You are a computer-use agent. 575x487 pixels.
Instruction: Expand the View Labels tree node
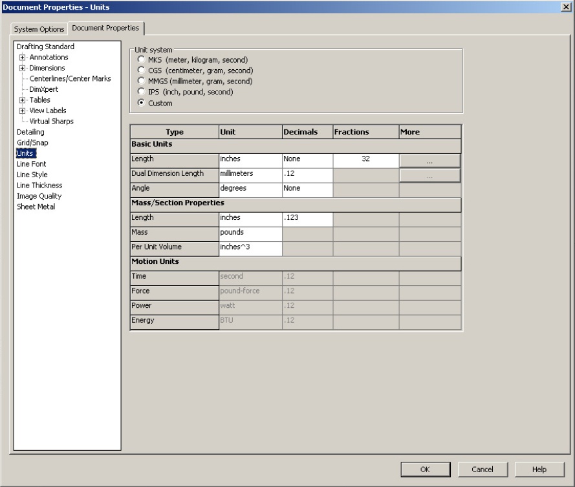[x=23, y=111]
